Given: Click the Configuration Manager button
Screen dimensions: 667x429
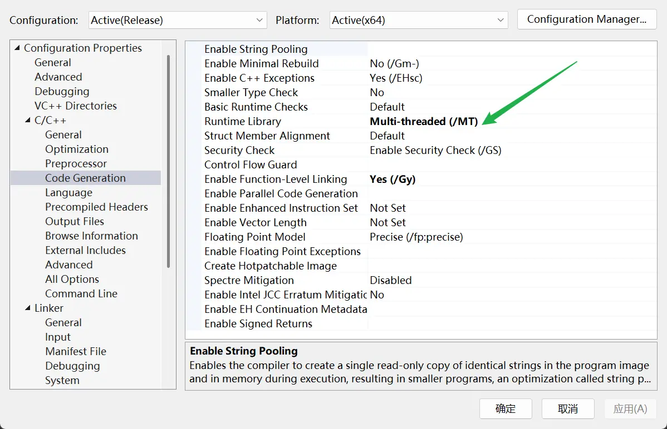Looking at the screenshot, I should tap(586, 19).
